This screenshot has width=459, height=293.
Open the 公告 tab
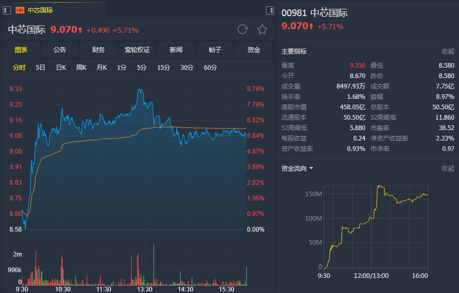(x=60, y=50)
